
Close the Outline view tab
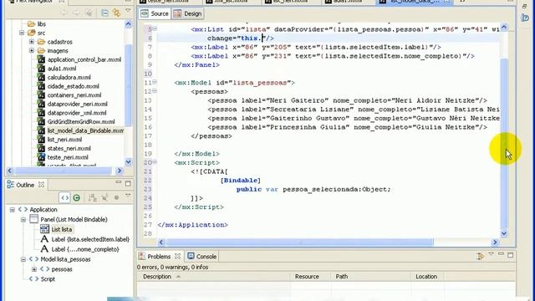pos(41,185)
